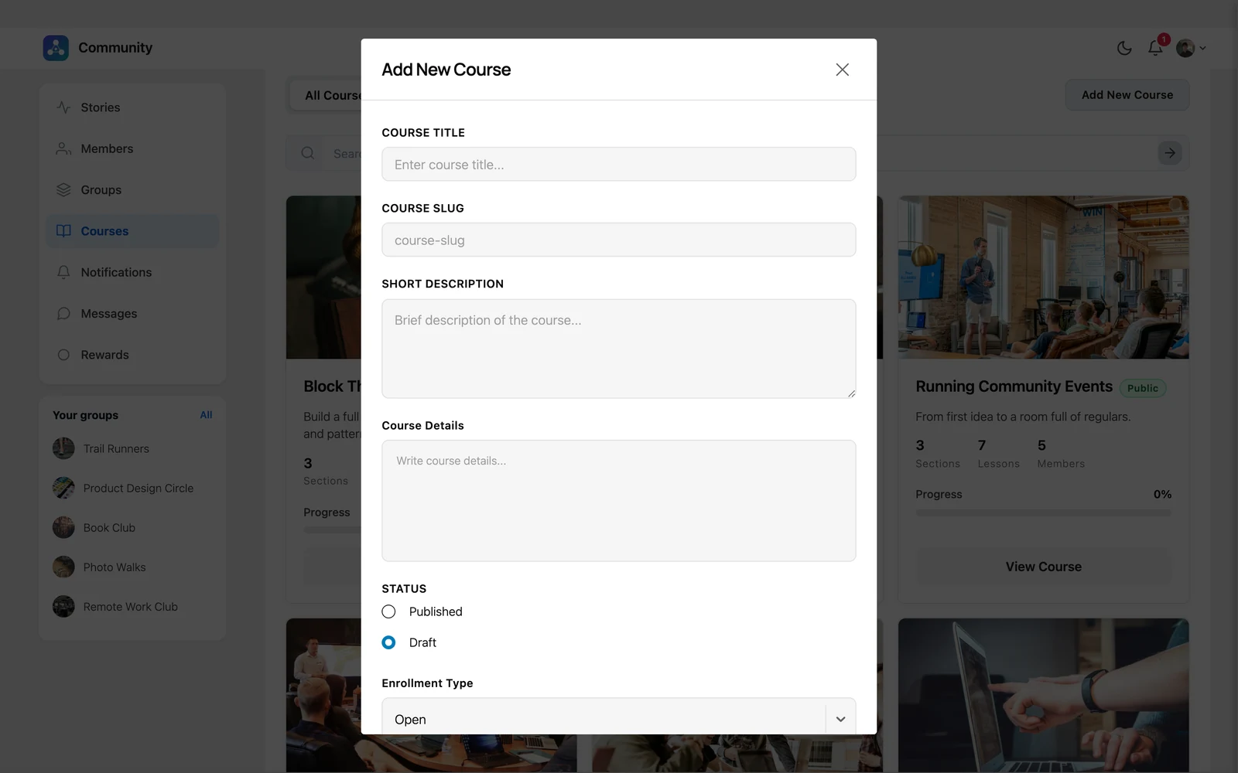This screenshot has width=1238, height=773.
Task: Focus the Short Description textarea
Action: coord(619,349)
